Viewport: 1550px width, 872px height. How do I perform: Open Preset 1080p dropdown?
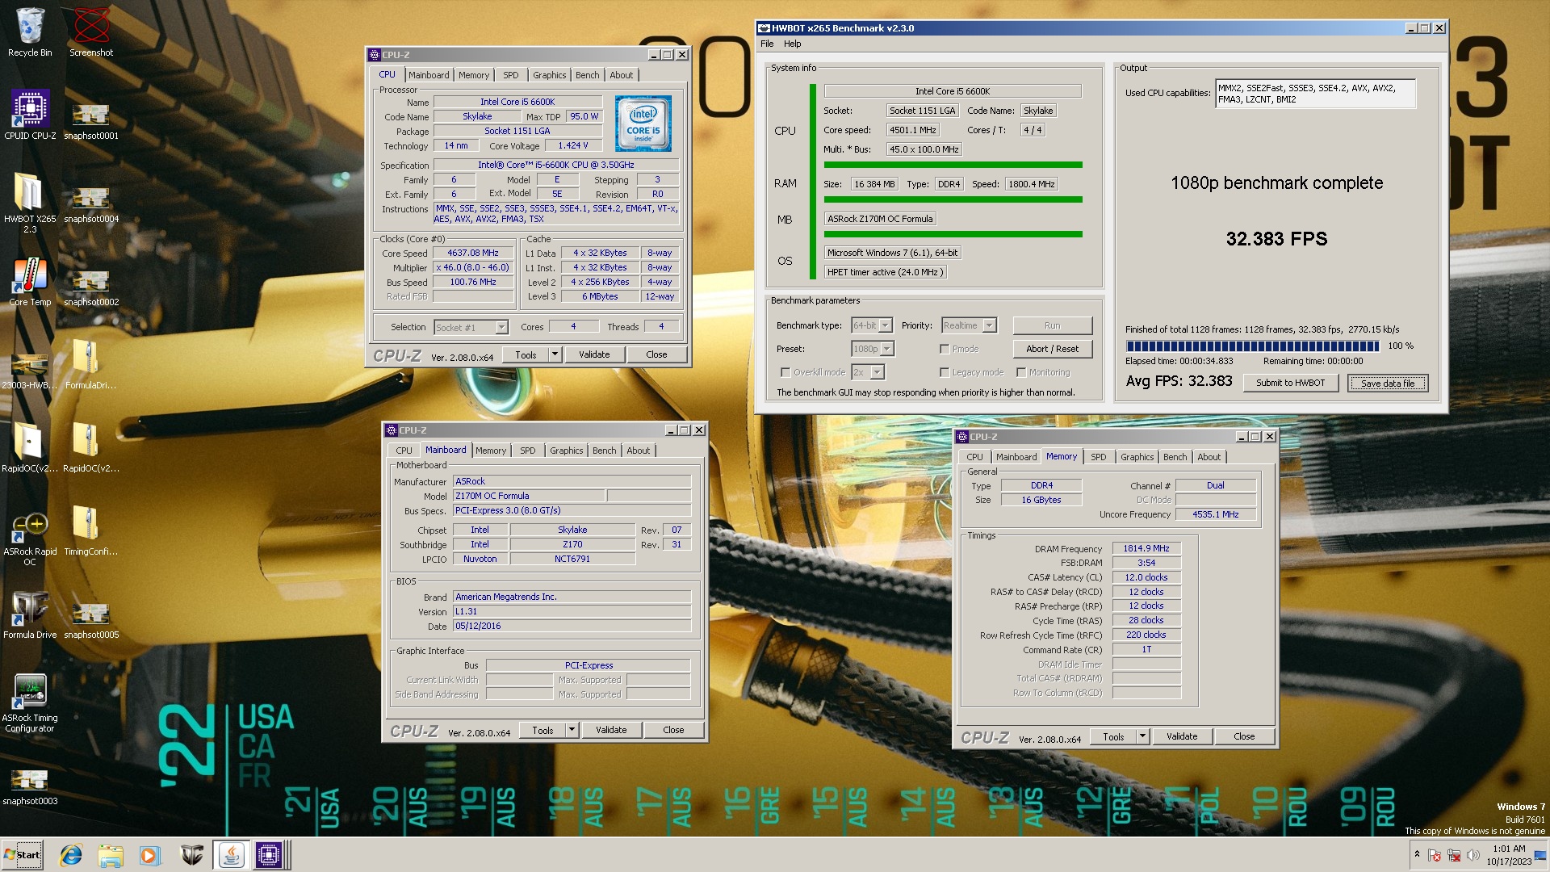pyautogui.click(x=873, y=349)
